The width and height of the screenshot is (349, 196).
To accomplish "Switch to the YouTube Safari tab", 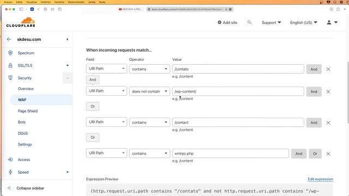I will click(130, 9).
